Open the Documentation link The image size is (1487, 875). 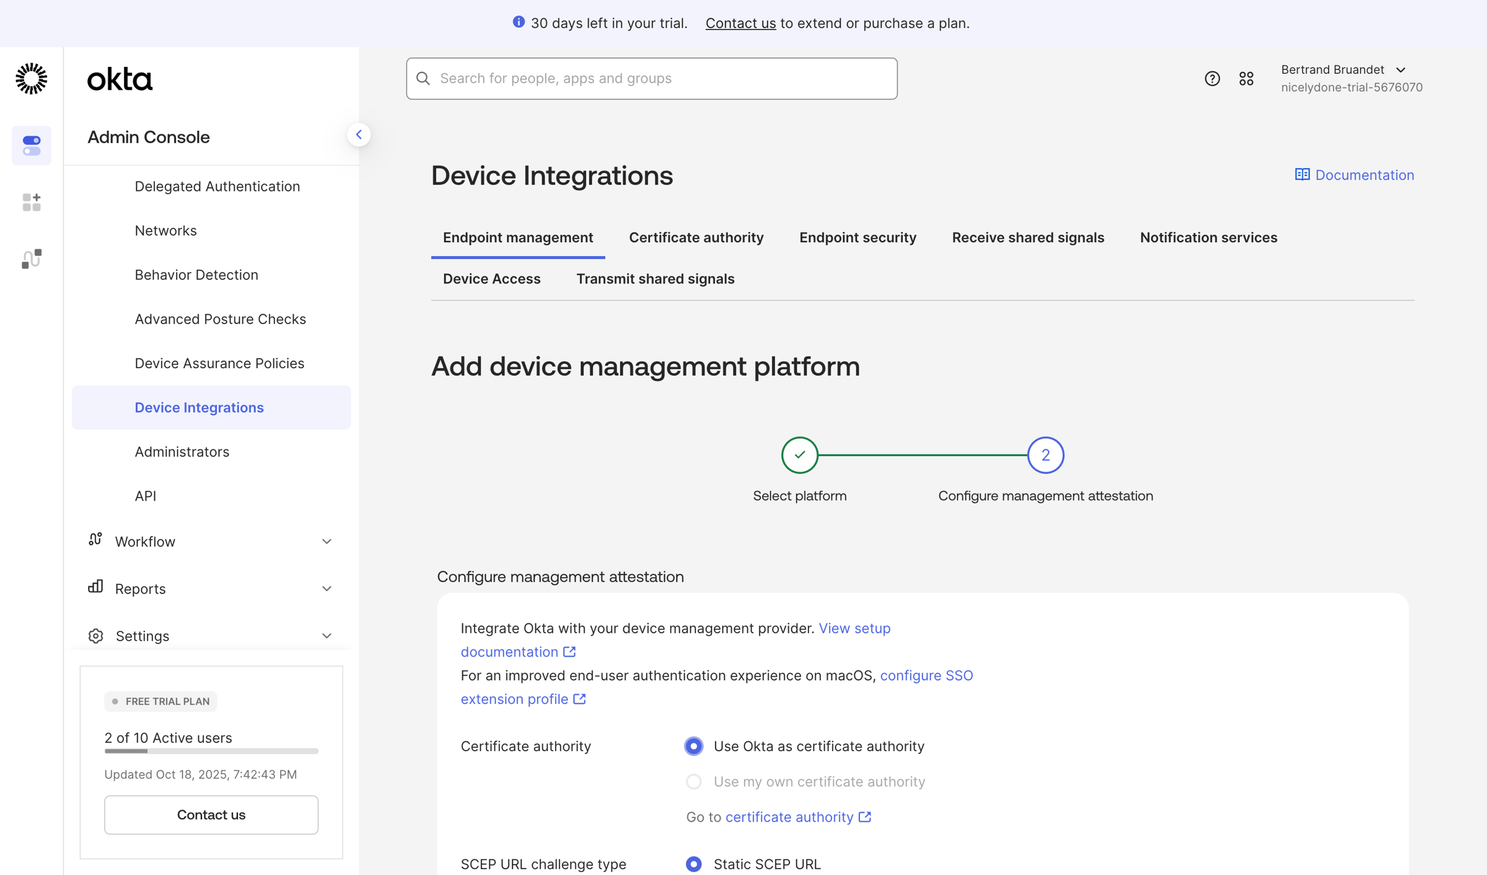(1354, 175)
